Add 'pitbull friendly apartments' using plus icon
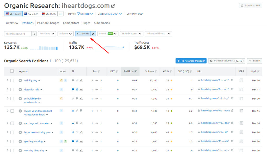267x155 pixels. pyautogui.click(x=20, y=99)
